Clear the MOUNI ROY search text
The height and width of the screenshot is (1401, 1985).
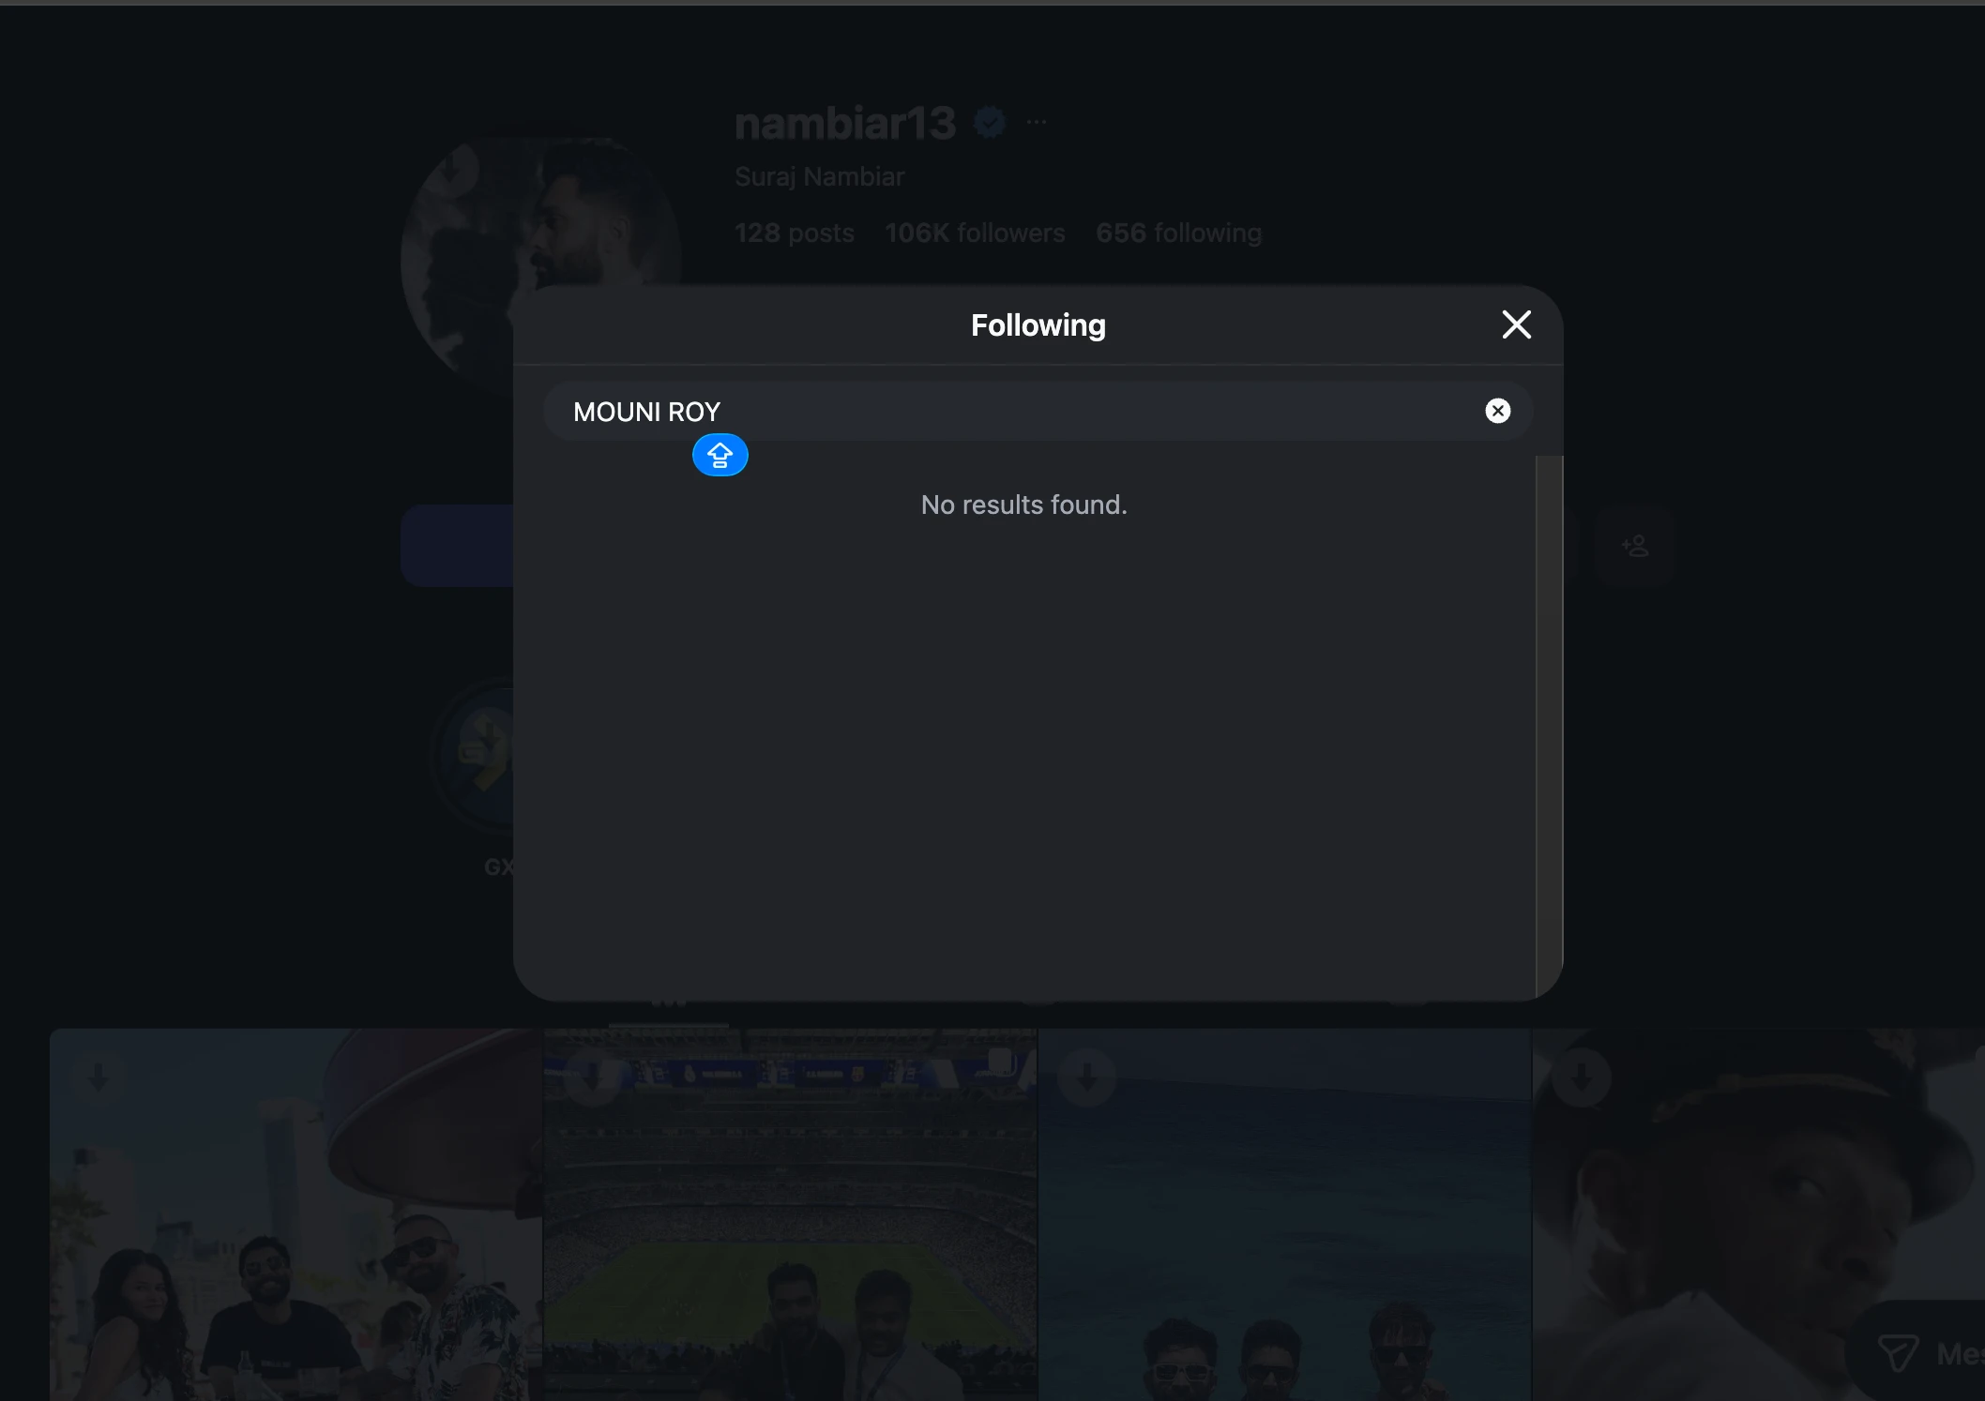click(1498, 411)
